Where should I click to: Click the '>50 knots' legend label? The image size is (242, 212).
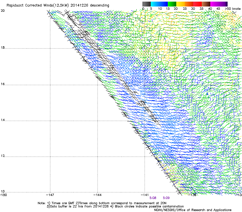point(233,9)
